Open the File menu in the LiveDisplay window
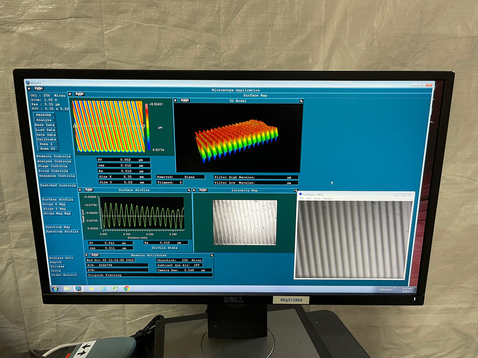 point(302,198)
